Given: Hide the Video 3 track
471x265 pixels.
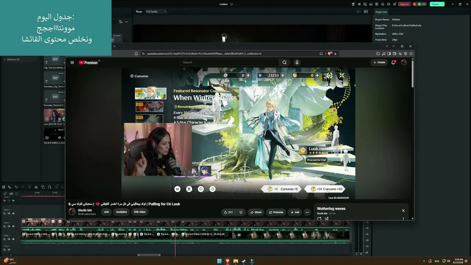Looking at the screenshot, I should click(x=13, y=213).
